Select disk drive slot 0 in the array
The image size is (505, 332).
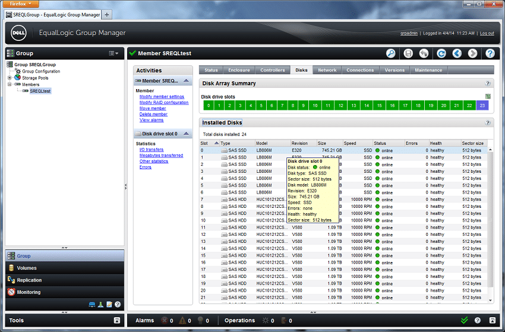(209, 105)
